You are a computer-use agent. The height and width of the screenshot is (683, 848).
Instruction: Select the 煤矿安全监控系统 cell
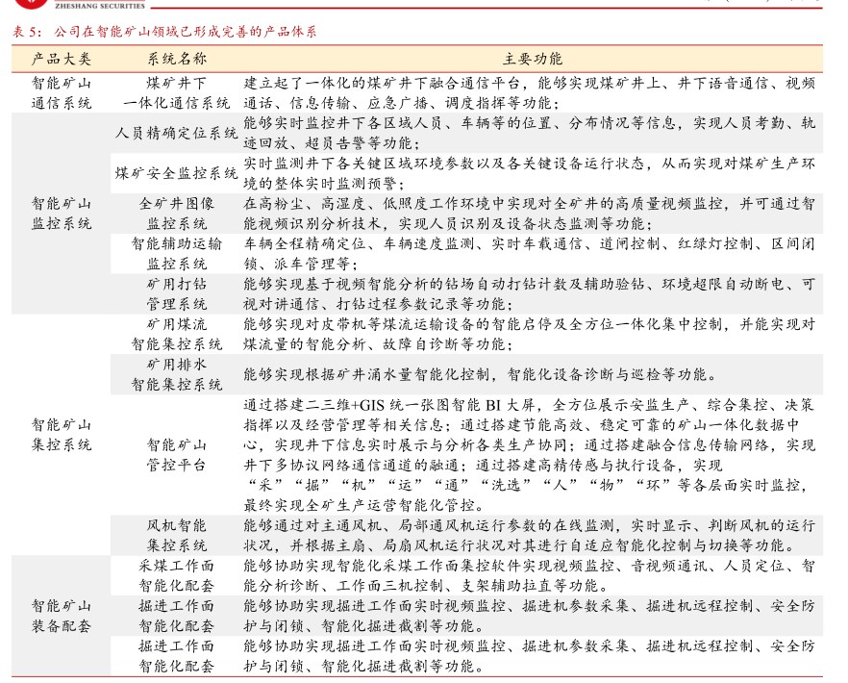(176, 173)
